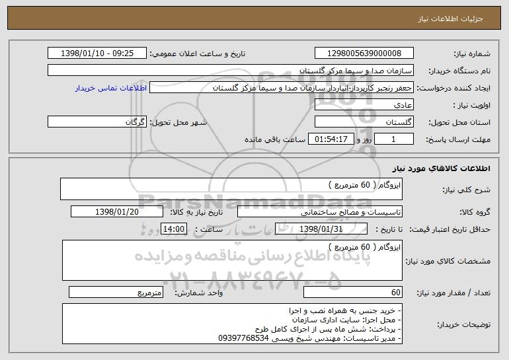Click the buyer organization name field
This screenshot has height=360, width=509.
point(231,71)
